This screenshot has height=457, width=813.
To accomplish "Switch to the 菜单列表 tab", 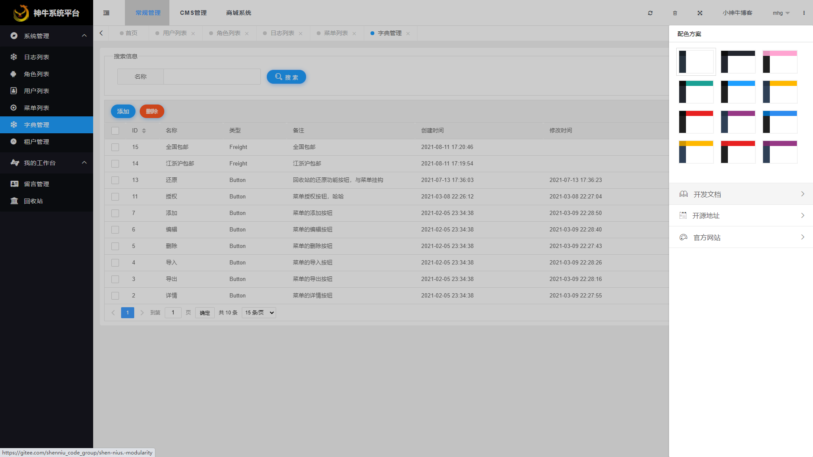I will coord(335,33).
